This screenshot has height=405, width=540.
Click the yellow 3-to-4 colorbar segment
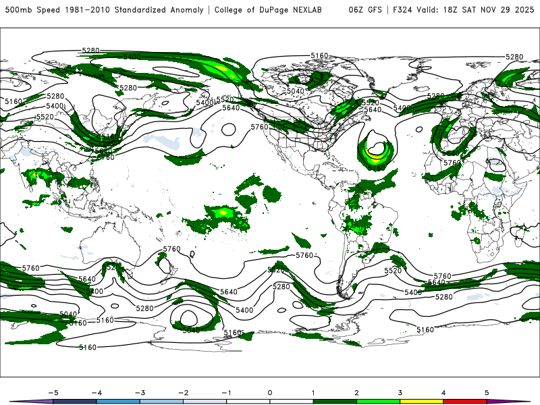point(421,402)
